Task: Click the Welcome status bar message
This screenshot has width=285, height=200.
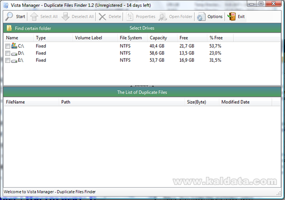Action: 49,192
